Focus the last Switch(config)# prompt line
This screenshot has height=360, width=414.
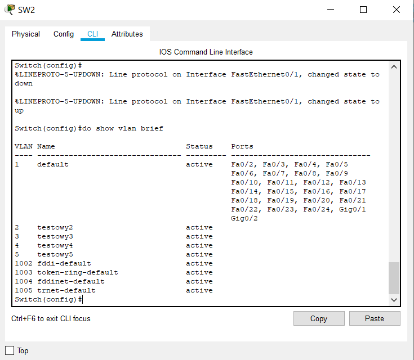[x=50, y=299]
